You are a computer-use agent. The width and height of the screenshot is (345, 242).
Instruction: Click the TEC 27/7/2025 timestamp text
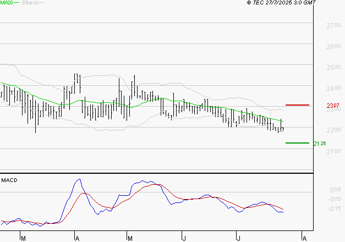tap(281, 3)
